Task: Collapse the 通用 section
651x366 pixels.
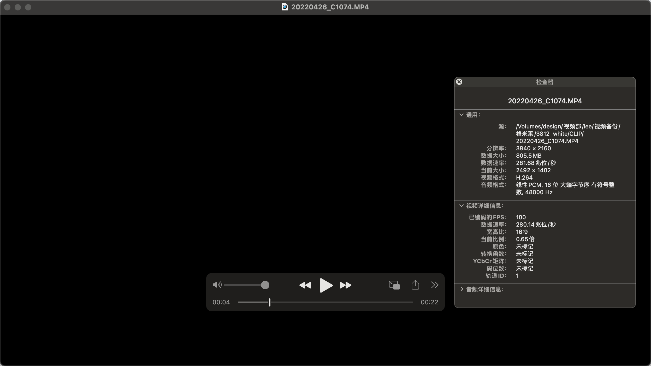Action: point(461,115)
